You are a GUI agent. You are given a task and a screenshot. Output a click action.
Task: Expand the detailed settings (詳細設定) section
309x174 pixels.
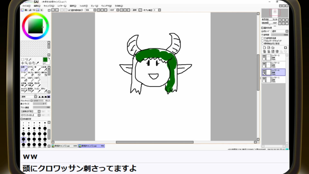[x=22, y=119]
